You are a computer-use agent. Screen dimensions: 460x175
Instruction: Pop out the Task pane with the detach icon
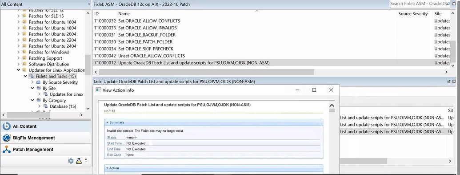[449, 81]
